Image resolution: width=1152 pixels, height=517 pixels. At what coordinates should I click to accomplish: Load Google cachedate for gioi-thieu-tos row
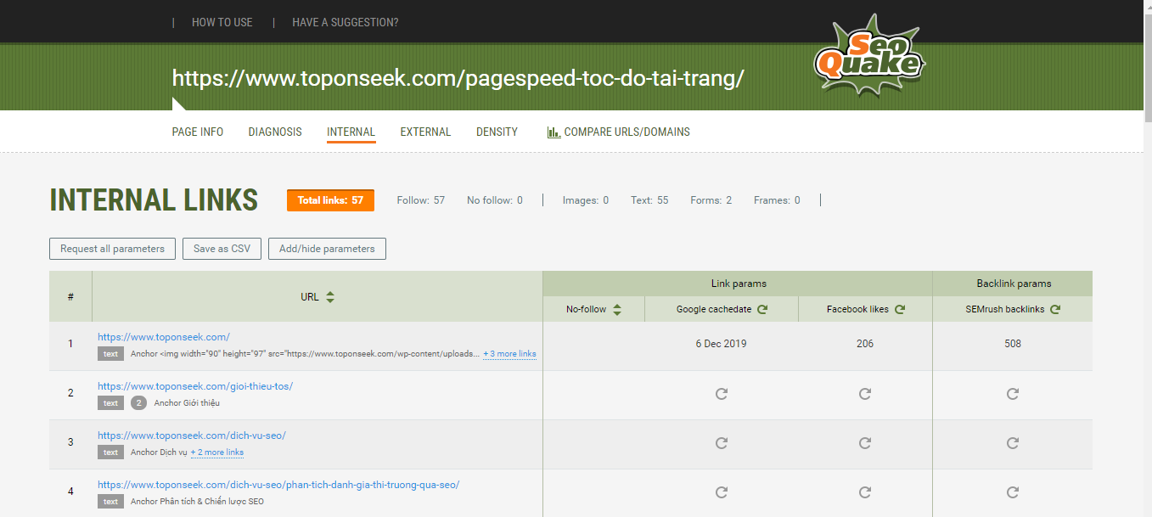pyautogui.click(x=722, y=394)
